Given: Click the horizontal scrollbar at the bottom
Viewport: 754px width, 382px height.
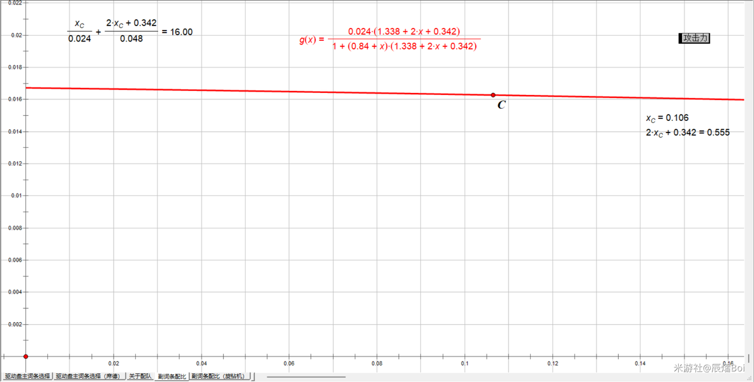Looking at the screenshot, I should point(306,377).
